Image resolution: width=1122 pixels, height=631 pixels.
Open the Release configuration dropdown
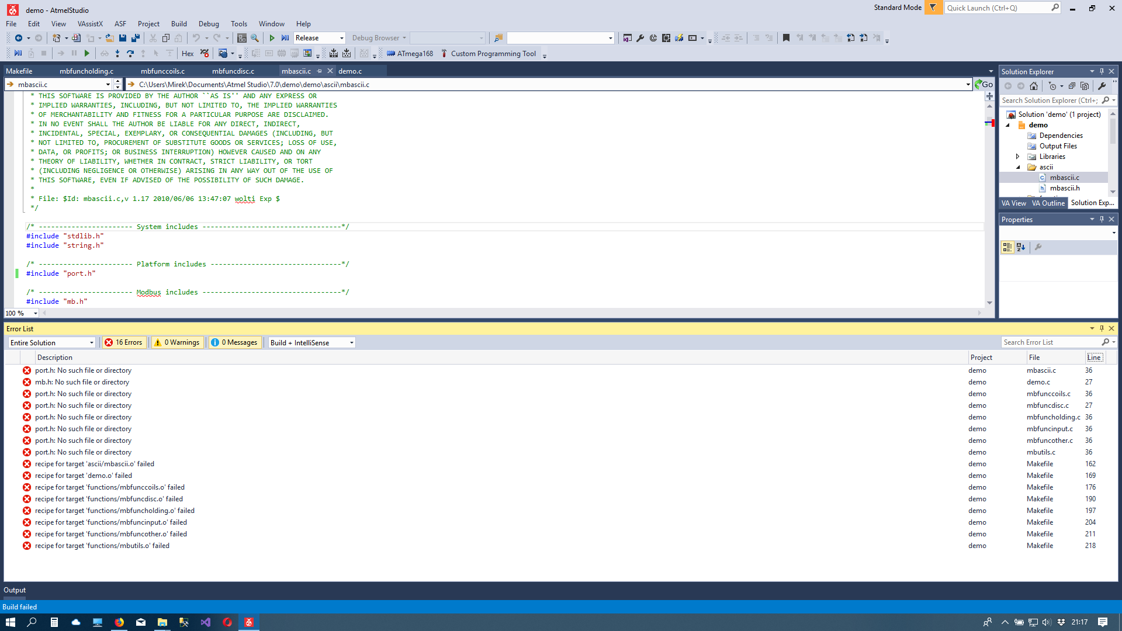342,38
